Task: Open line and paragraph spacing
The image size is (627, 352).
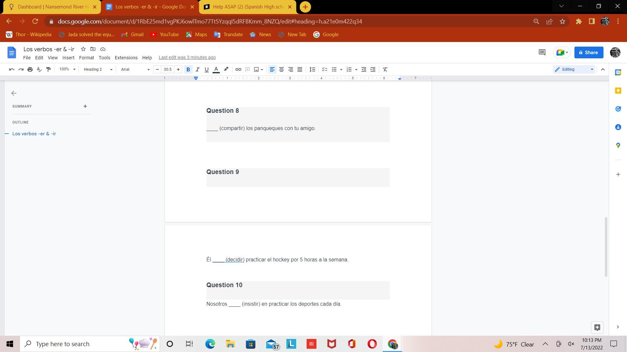Action: 312,69
